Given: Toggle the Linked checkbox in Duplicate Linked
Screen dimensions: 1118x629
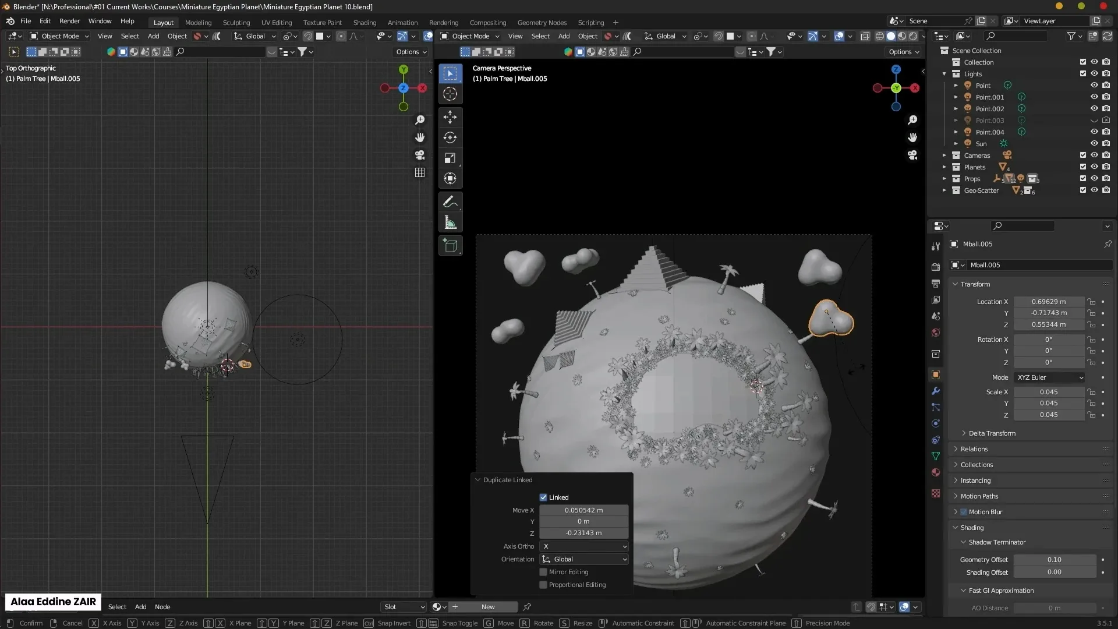Looking at the screenshot, I should tap(543, 497).
